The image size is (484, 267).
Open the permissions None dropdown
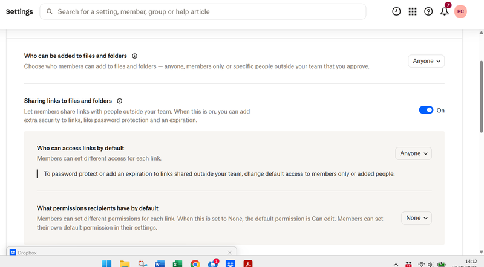pyautogui.click(x=417, y=218)
